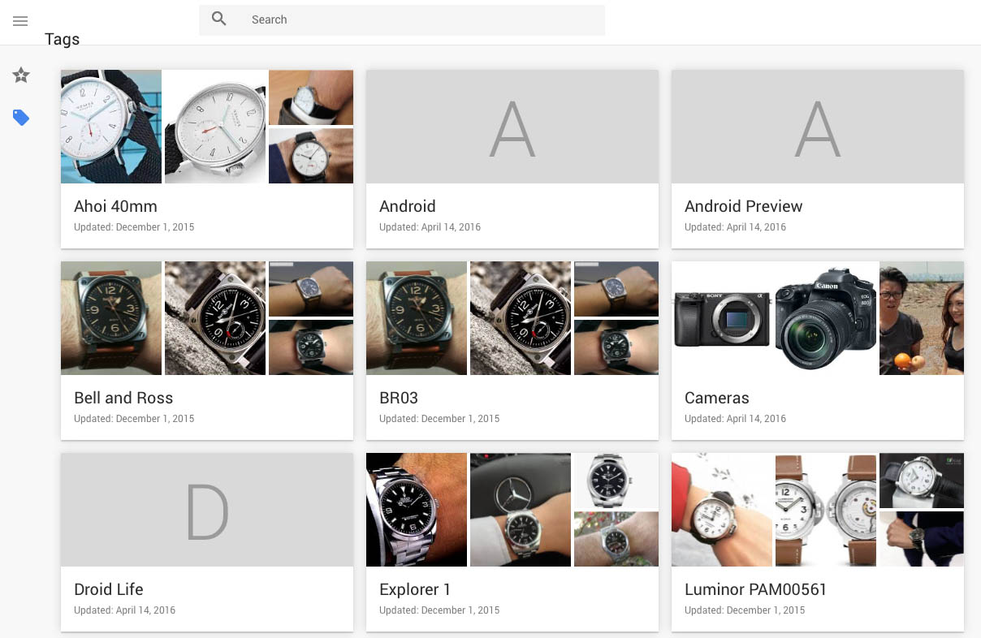Viewport: 981px width, 638px height.
Task: Click Ahoi 40mm white dial close-up photo
Action: tap(215, 127)
